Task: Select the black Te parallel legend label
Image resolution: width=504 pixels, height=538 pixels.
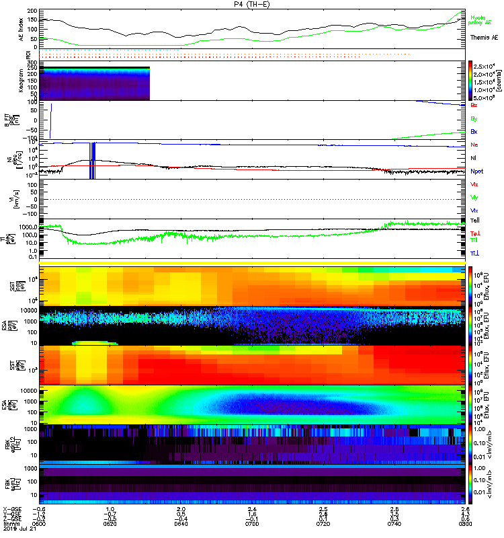Action: click(475, 221)
